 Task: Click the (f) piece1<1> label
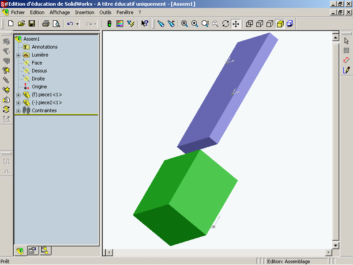click(47, 95)
